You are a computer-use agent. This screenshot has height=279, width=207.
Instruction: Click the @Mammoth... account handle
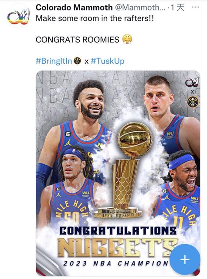(x=140, y=7)
